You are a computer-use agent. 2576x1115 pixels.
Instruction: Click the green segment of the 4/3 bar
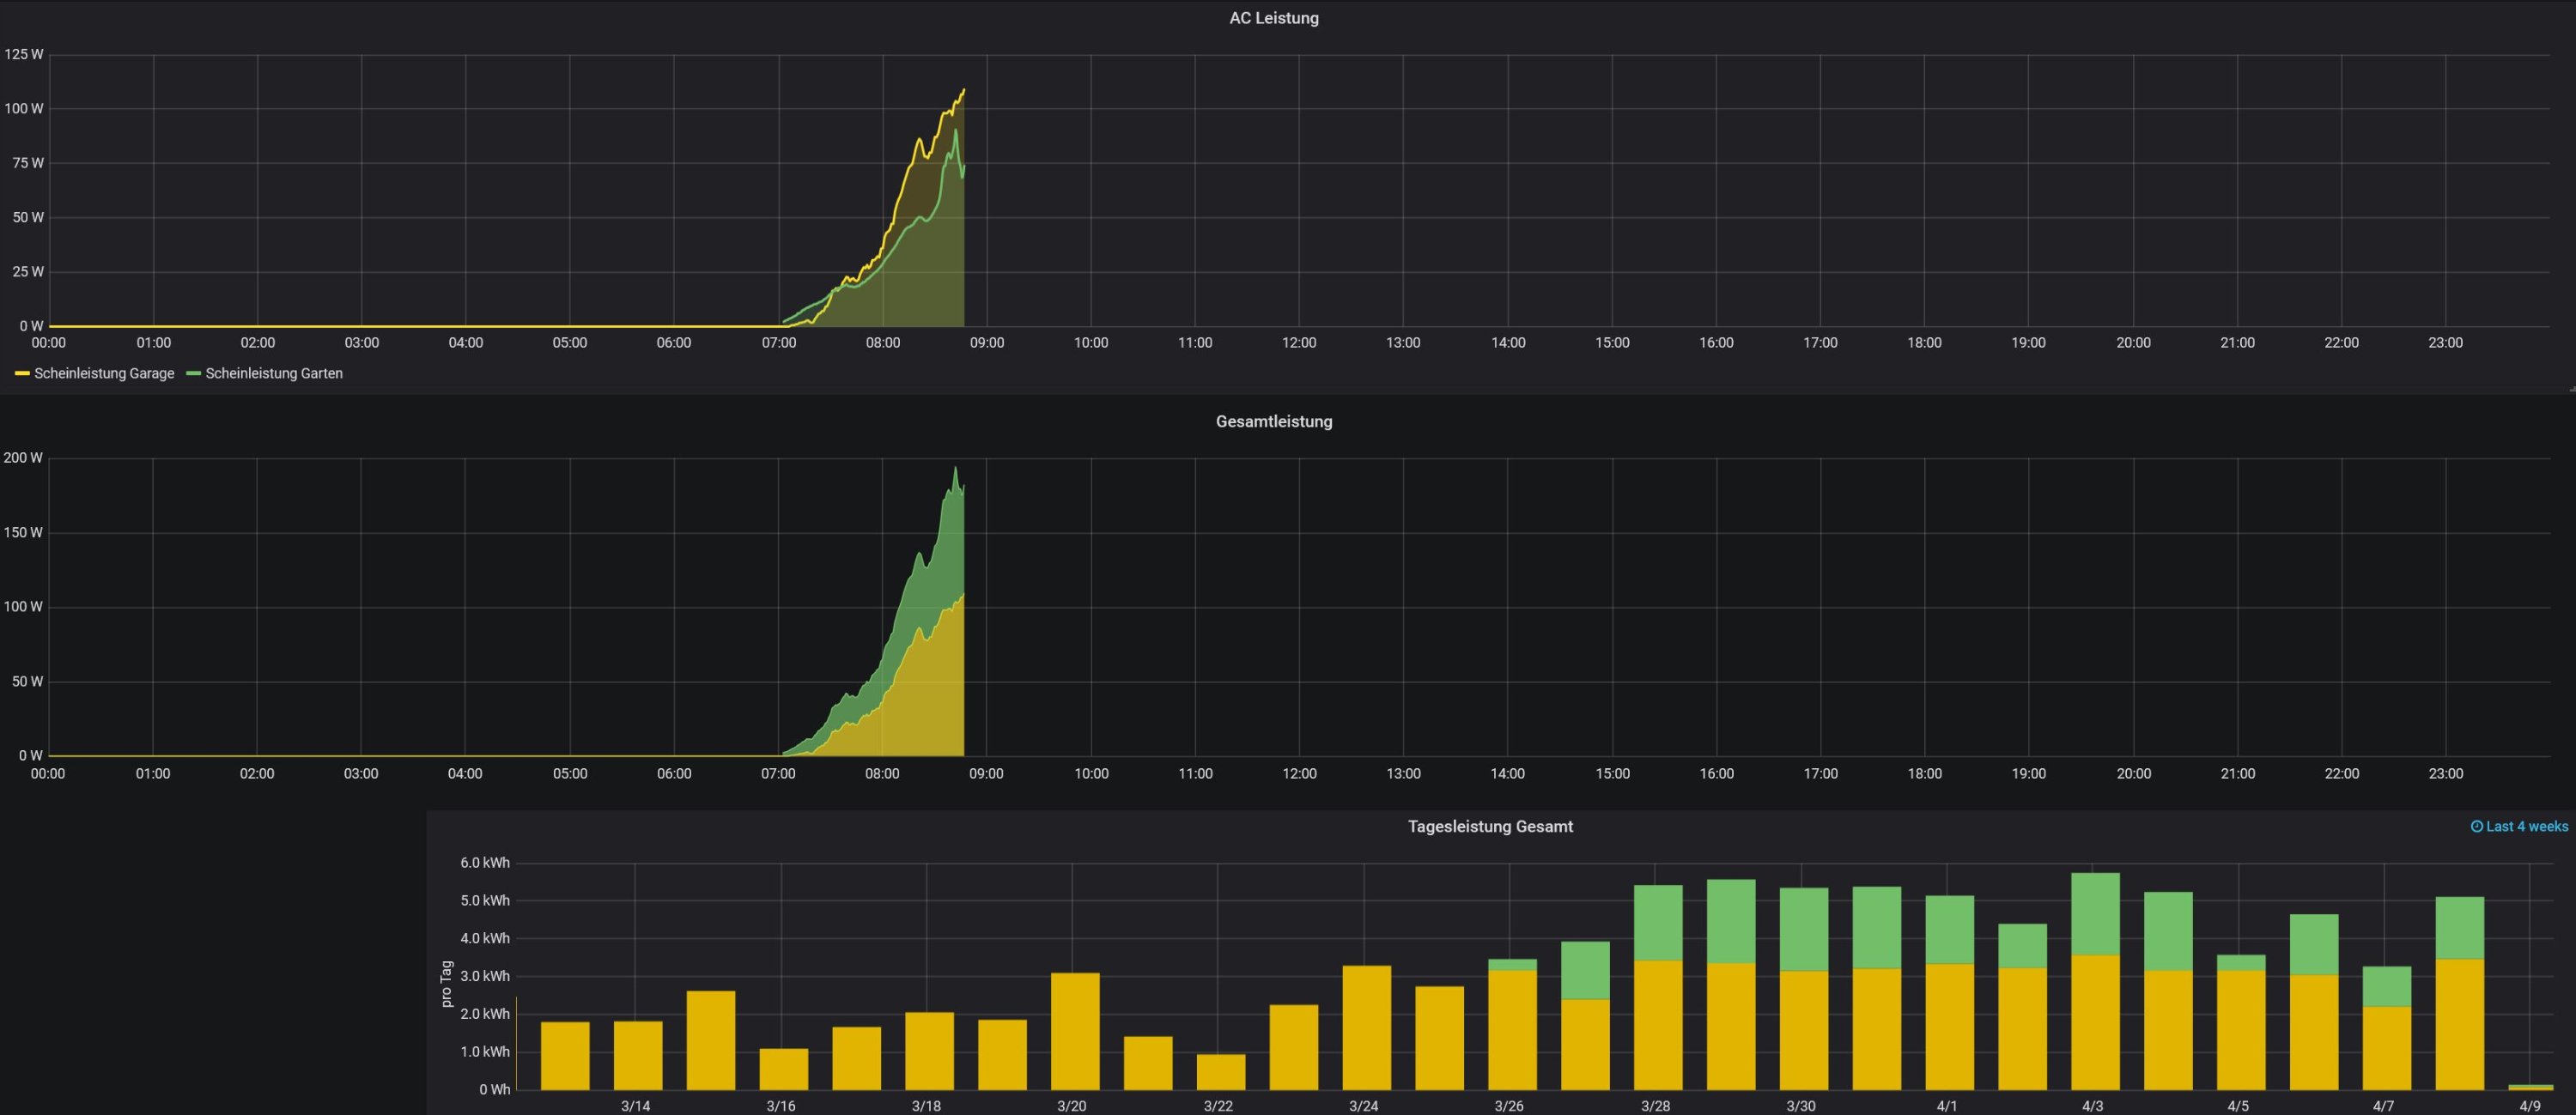coord(2095,913)
